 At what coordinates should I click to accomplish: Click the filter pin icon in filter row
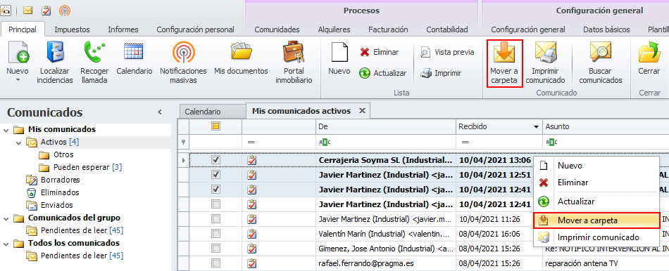click(184, 143)
